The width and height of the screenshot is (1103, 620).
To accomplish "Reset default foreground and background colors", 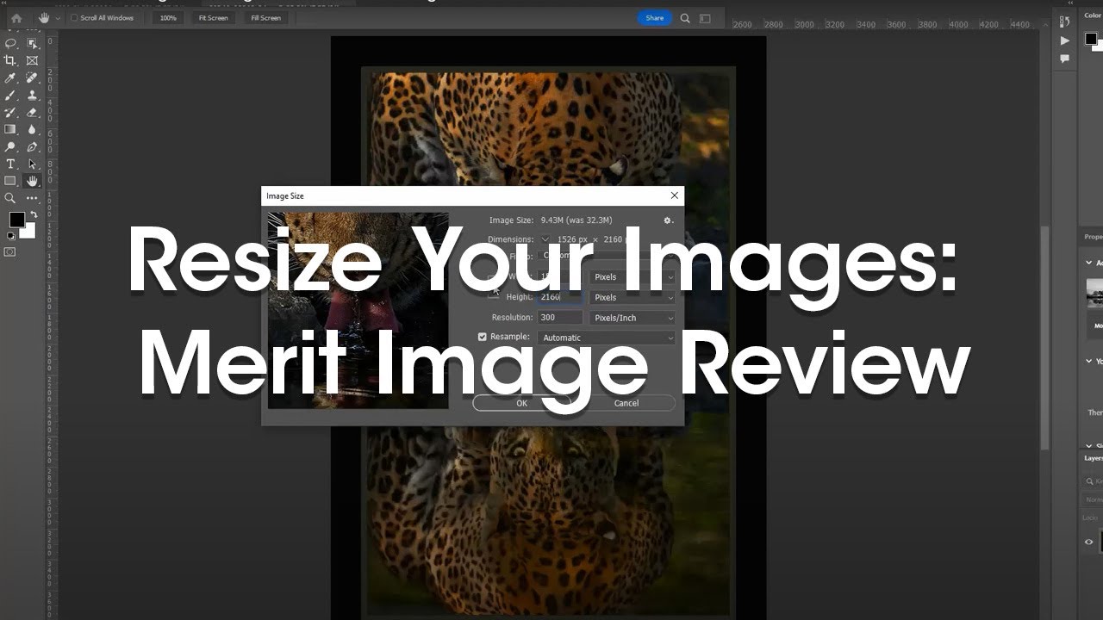I will tap(11, 235).
